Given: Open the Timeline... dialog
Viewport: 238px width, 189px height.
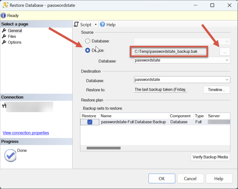Looking at the screenshot, I should (x=217, y=90).
